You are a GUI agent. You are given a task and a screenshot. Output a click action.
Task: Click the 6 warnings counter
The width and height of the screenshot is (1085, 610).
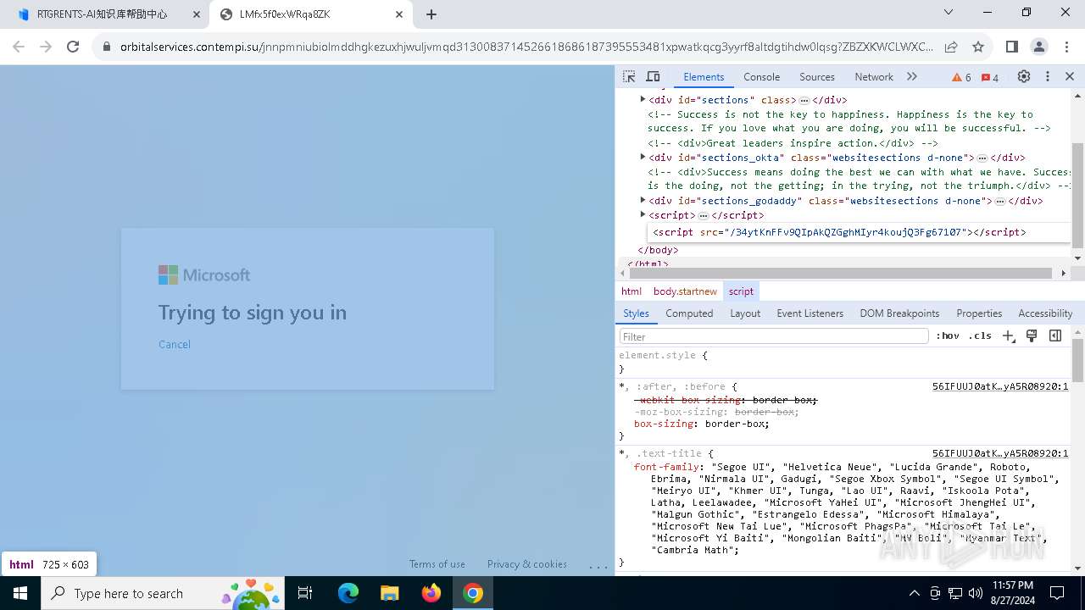[x=961, y=77]
